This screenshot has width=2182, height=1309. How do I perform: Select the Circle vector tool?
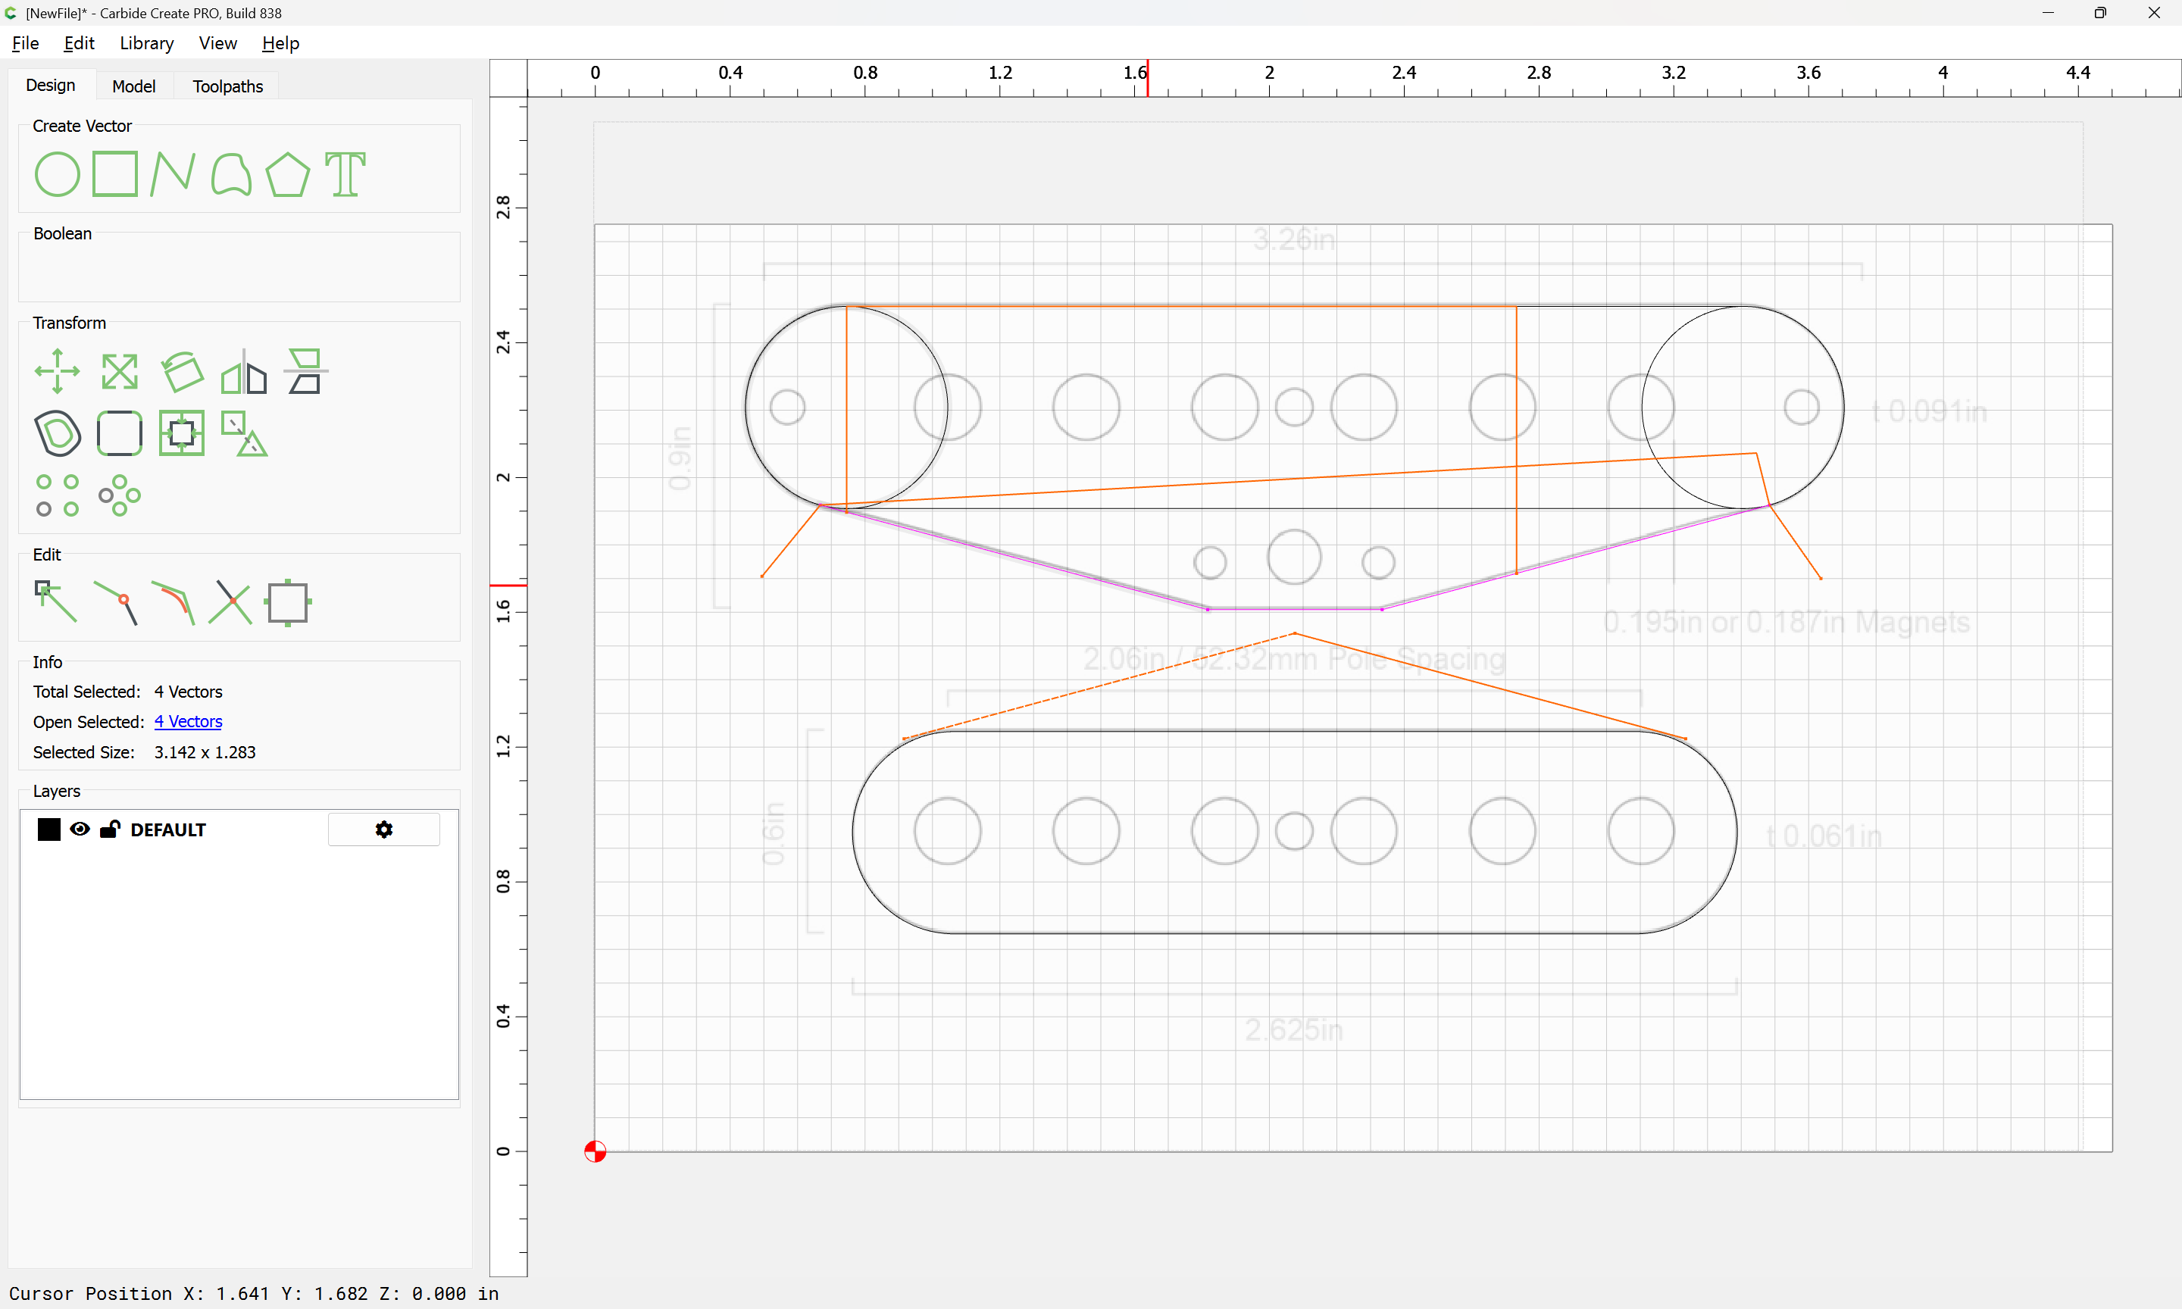tap(58, 173)
